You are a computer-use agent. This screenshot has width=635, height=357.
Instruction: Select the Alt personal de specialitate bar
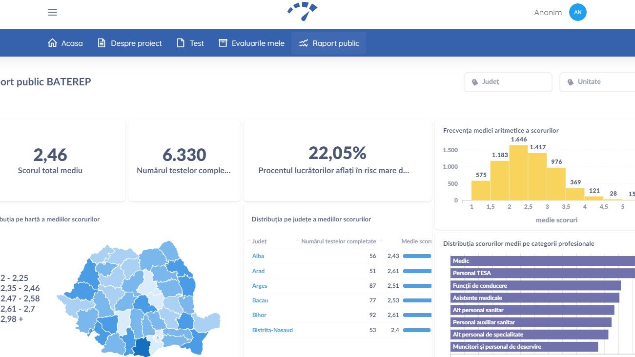click(x=530, y=334)
